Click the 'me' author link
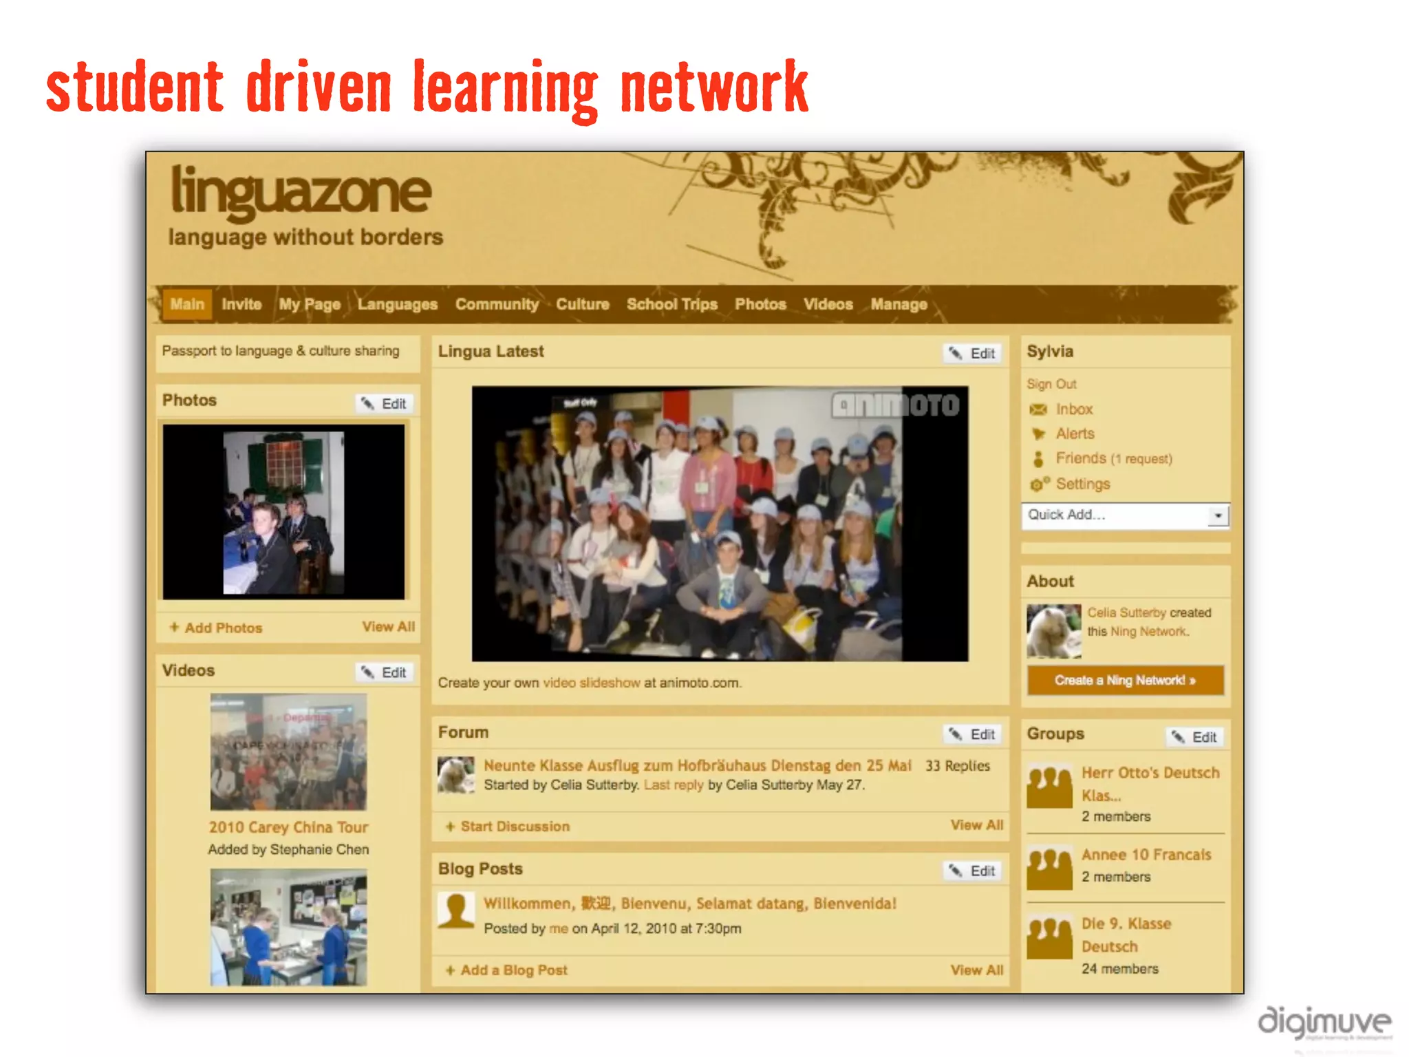 [x=559, y=928]
